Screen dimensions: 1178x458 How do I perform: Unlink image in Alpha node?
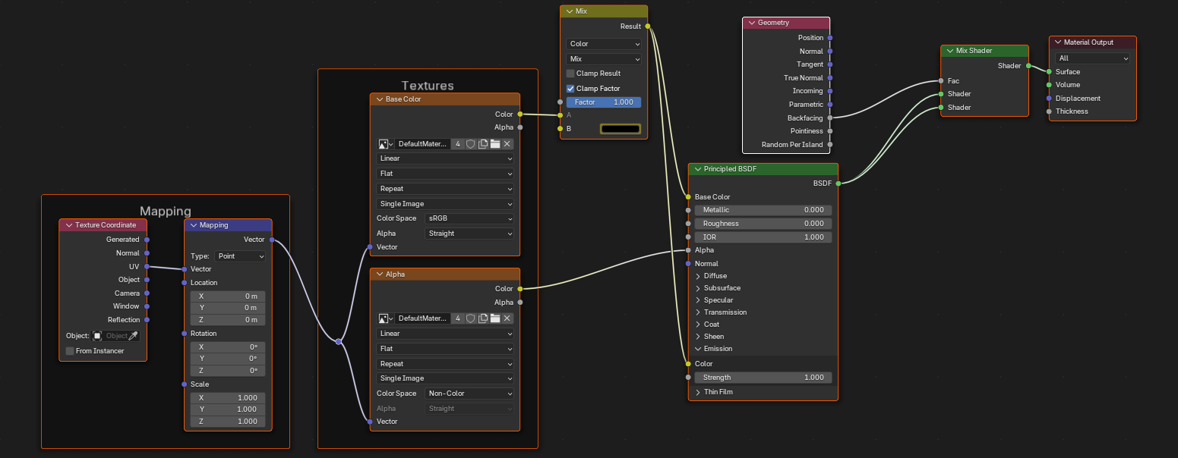pos(507,318)
